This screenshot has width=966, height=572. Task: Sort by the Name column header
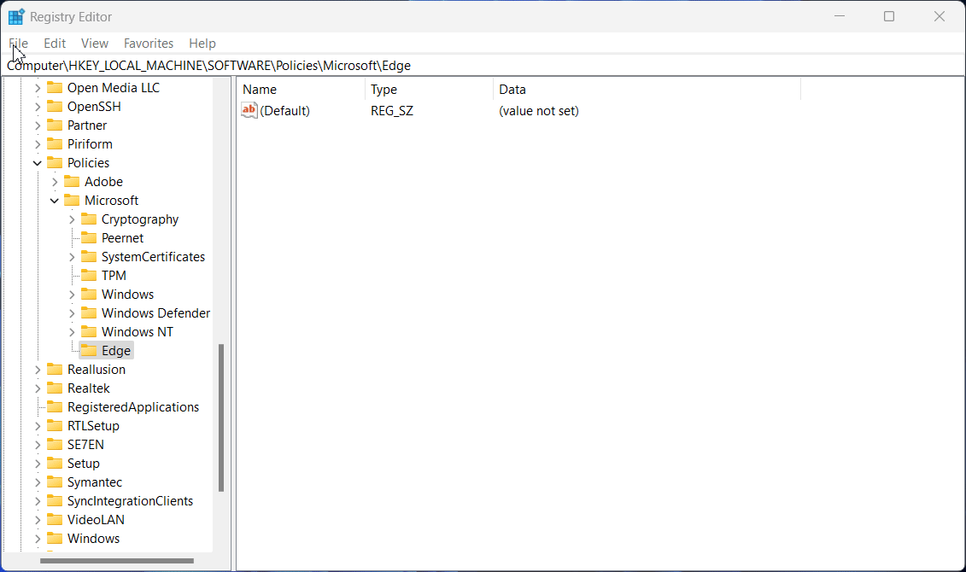pyautogui.click(x=302, y=90)
